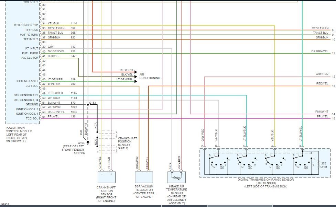The height and width of the screenshot is (207, 336).
Task: Click the IAT INPUT pin label
Action: [31, 48]
